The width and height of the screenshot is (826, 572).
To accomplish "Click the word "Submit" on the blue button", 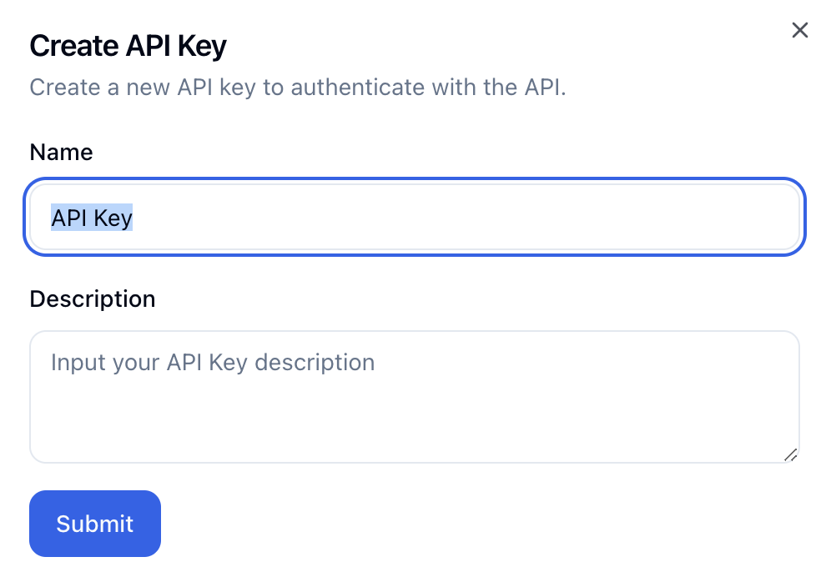I will tap(95, 524).
